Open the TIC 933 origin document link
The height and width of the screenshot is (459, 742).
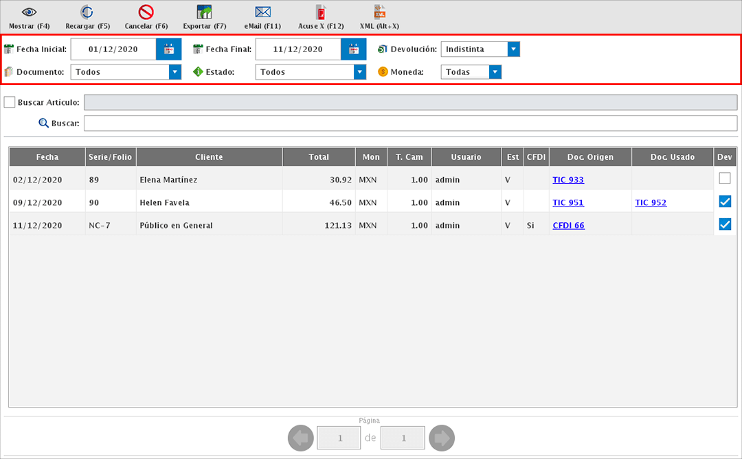(567, 180)
